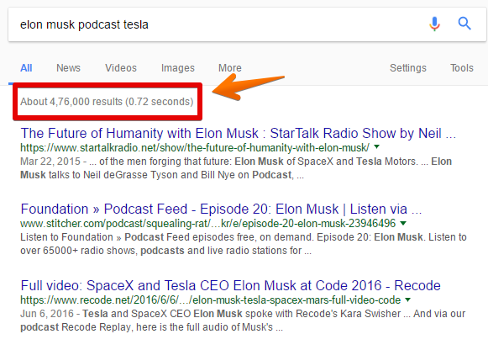
Task: Open the Full video Code 2016 Recode result
Action: [230, 285]
